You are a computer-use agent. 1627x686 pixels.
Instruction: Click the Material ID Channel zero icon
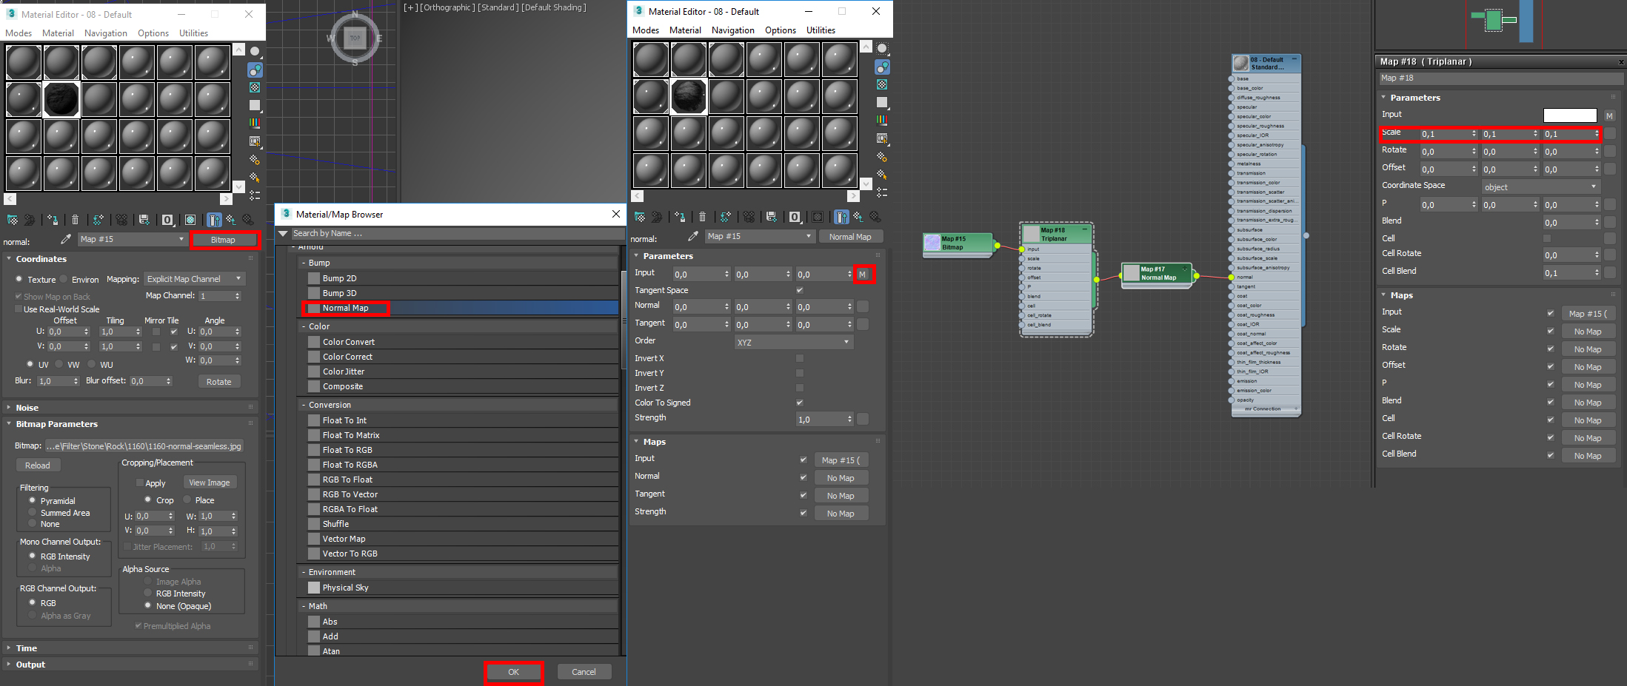168,220
